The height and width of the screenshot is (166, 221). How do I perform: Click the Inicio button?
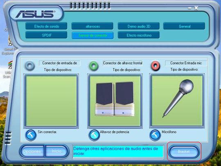coord(56,151)
